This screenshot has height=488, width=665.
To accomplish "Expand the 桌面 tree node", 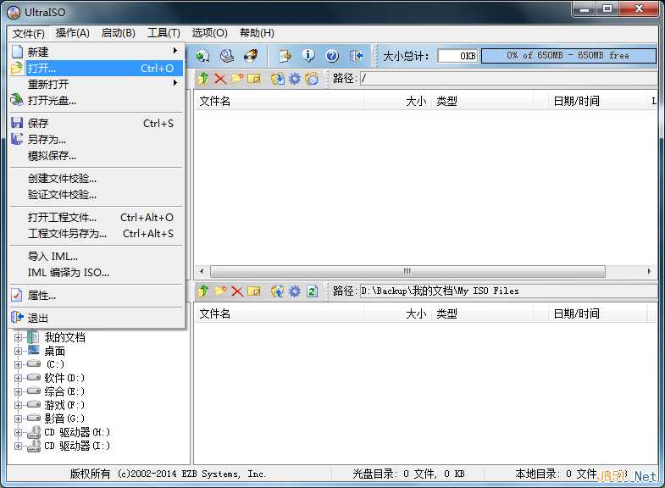I will point(18,352).
